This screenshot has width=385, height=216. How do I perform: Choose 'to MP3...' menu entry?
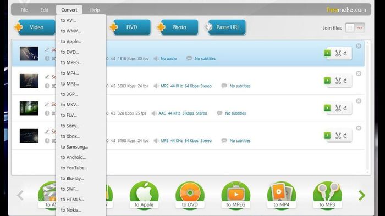[x=81, y=83]
